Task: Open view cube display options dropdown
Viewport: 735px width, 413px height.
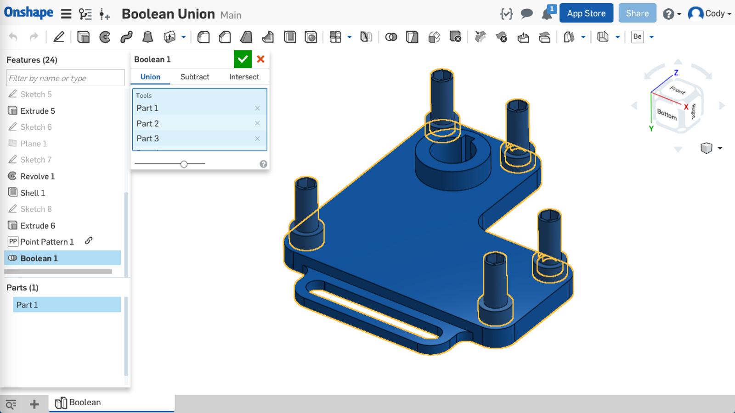Action: click(x=719, y=148)
